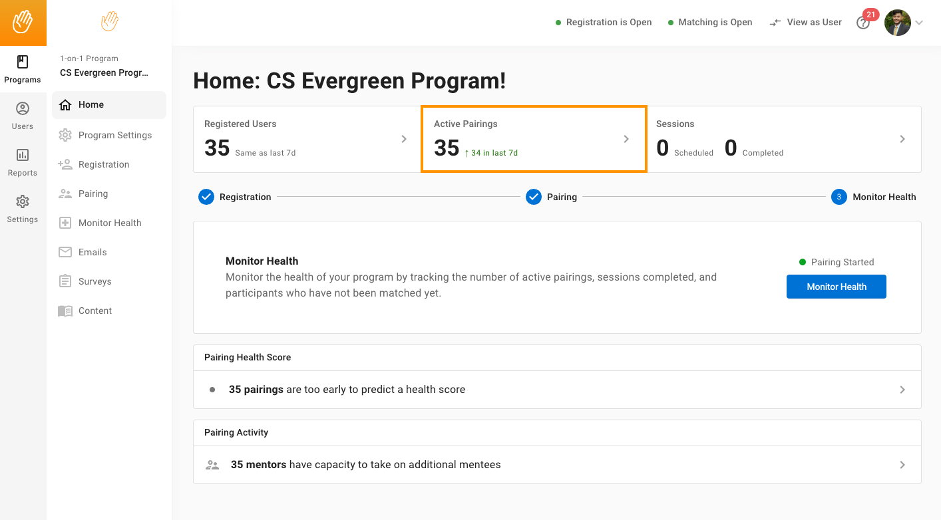The image size is (941, 520).
Task: Open Surveys in the sidebar menu
Action: click(x=109, y=281)
